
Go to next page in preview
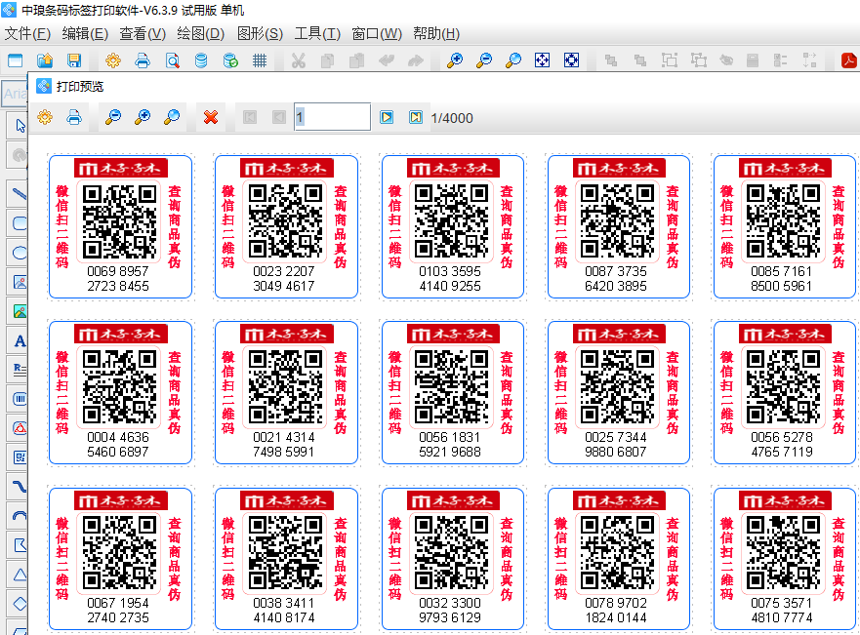pyautogui.click(x=387, y=118)
